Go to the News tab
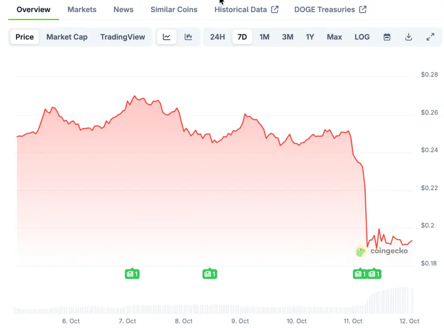444x328 pixels. tap(124, 10)
